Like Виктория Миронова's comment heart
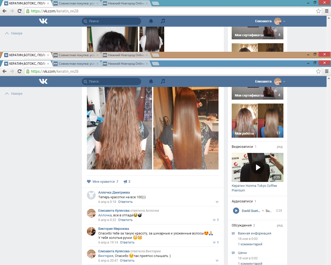Viewport: 331px width, 265px height. (214, 243)
